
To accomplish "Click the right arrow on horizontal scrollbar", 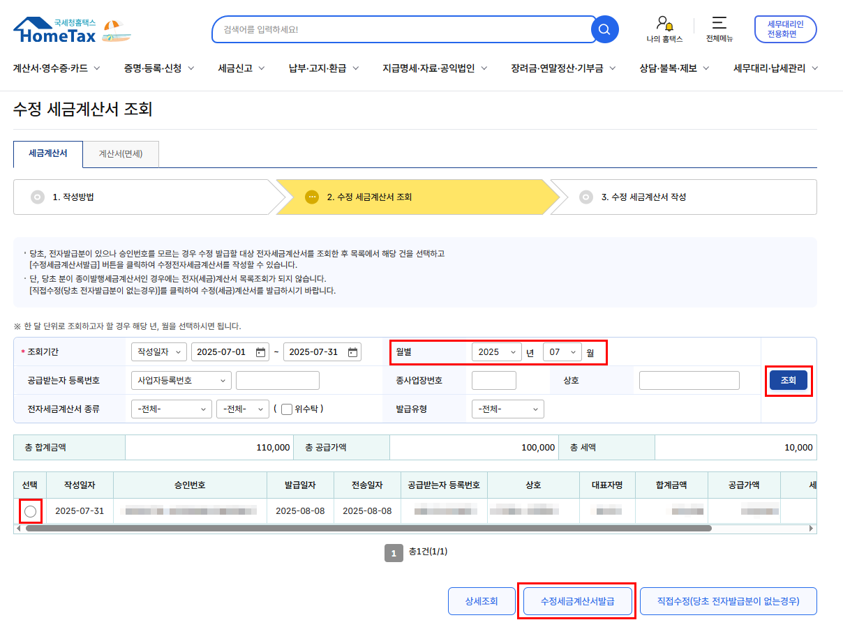I will coord(812,529).
